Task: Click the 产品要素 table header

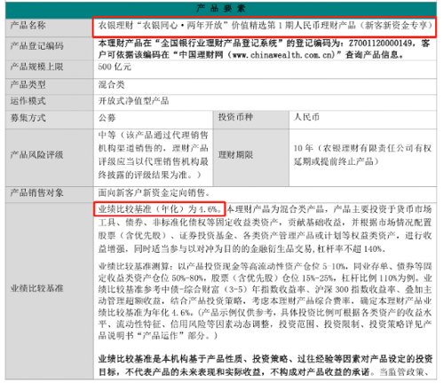Action: (x=221, y=9)
